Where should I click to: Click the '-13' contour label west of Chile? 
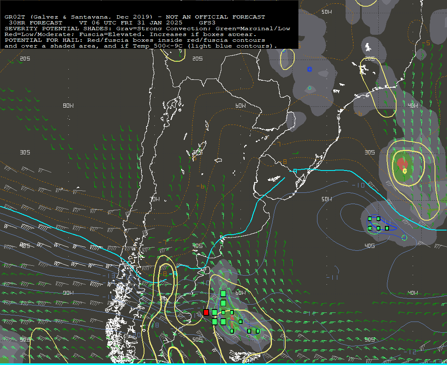click(x=108, y=276)
